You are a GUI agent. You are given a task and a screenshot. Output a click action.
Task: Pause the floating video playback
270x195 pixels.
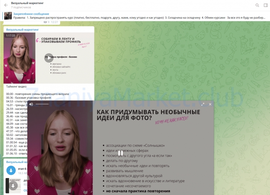[120, 153]
